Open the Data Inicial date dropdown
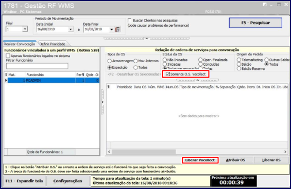Viewport: 291px width, 189px height. pos(71,29)
